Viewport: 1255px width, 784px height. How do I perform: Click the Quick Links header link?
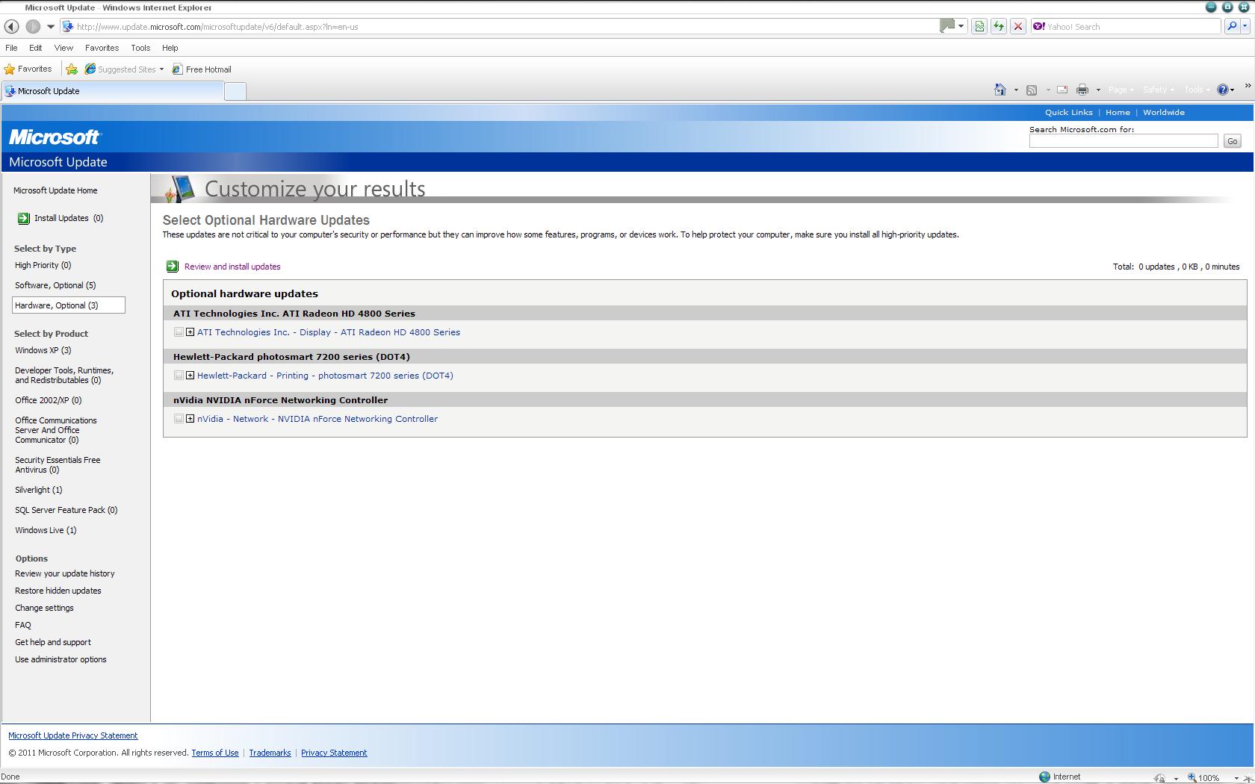1068,113
